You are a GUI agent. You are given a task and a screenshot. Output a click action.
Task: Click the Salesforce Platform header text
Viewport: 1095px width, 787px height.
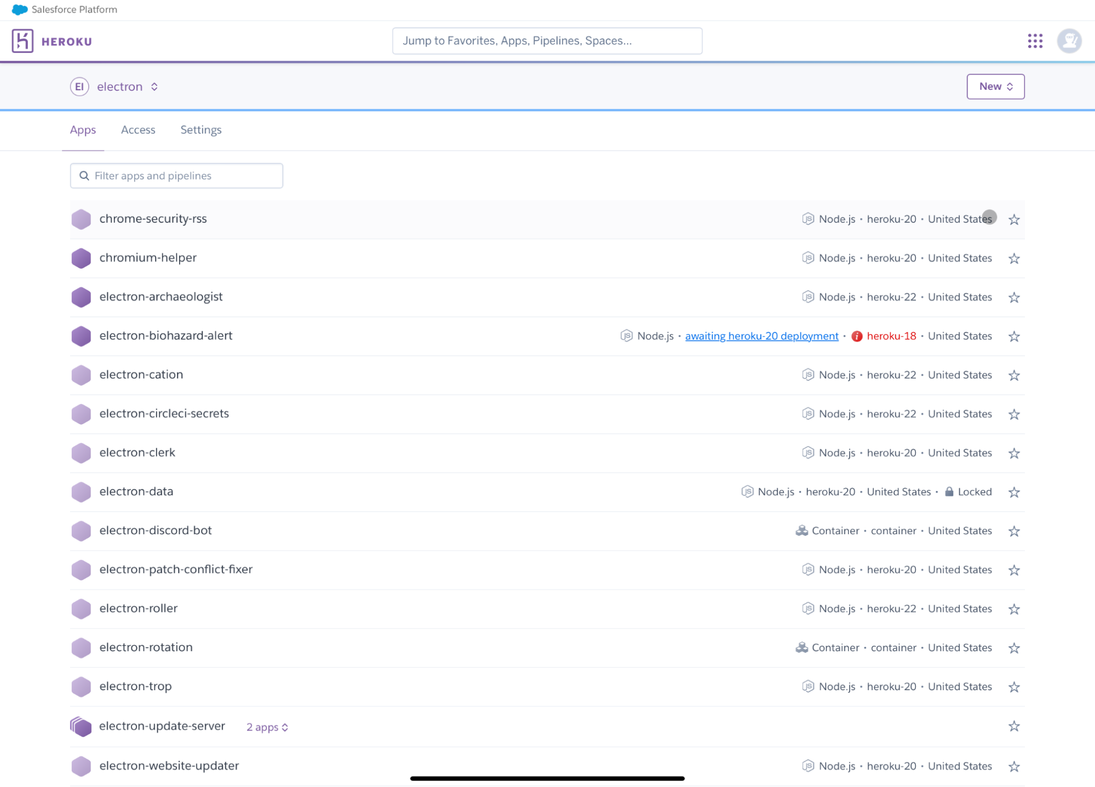(x=76, y=9)
